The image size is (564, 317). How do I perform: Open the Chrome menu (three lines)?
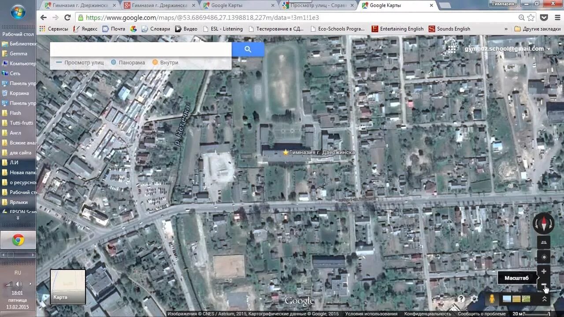point(557,18)
